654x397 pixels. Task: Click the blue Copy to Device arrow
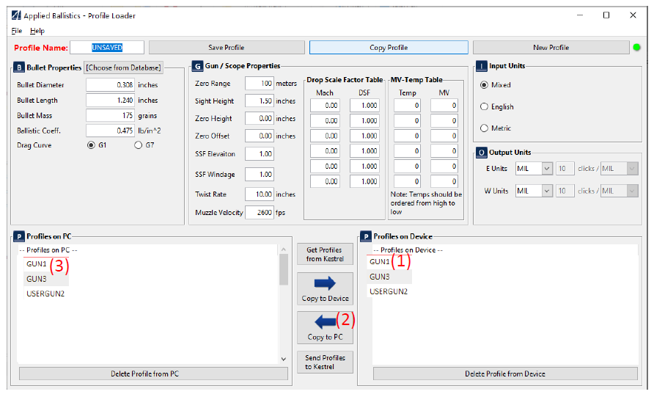click(x=325, y=283)
